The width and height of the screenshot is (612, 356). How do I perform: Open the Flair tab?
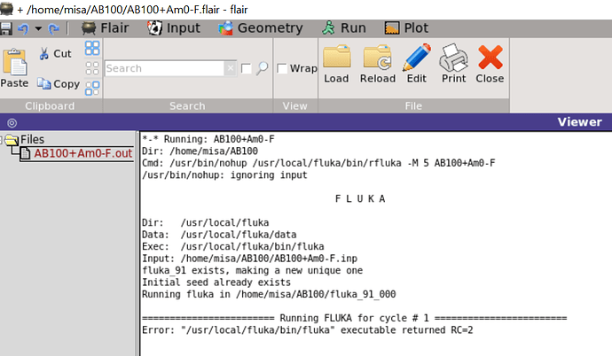coord(105,28)
